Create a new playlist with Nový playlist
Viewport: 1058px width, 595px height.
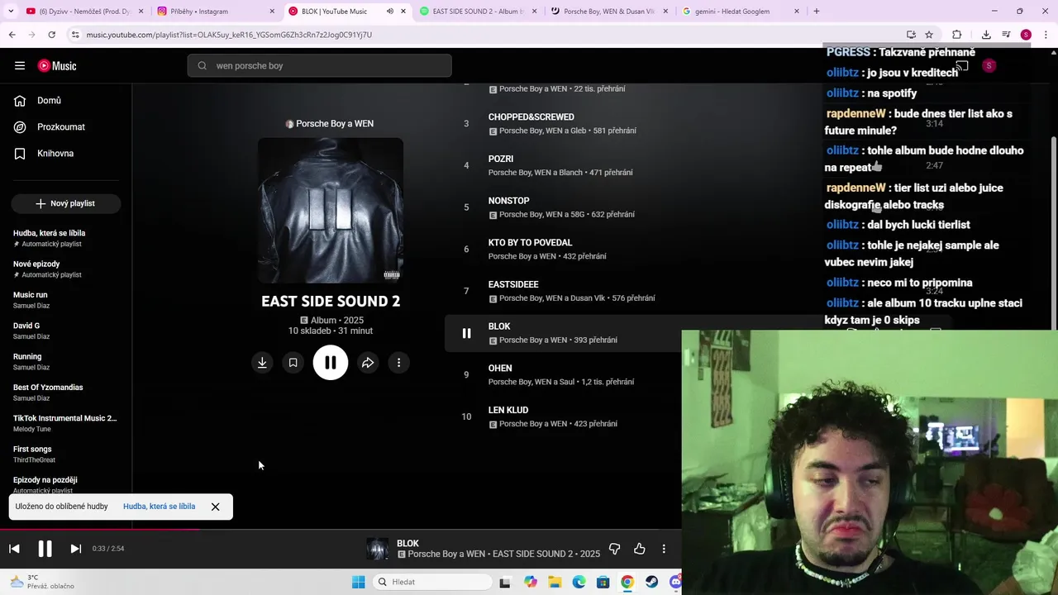(66, 203)
